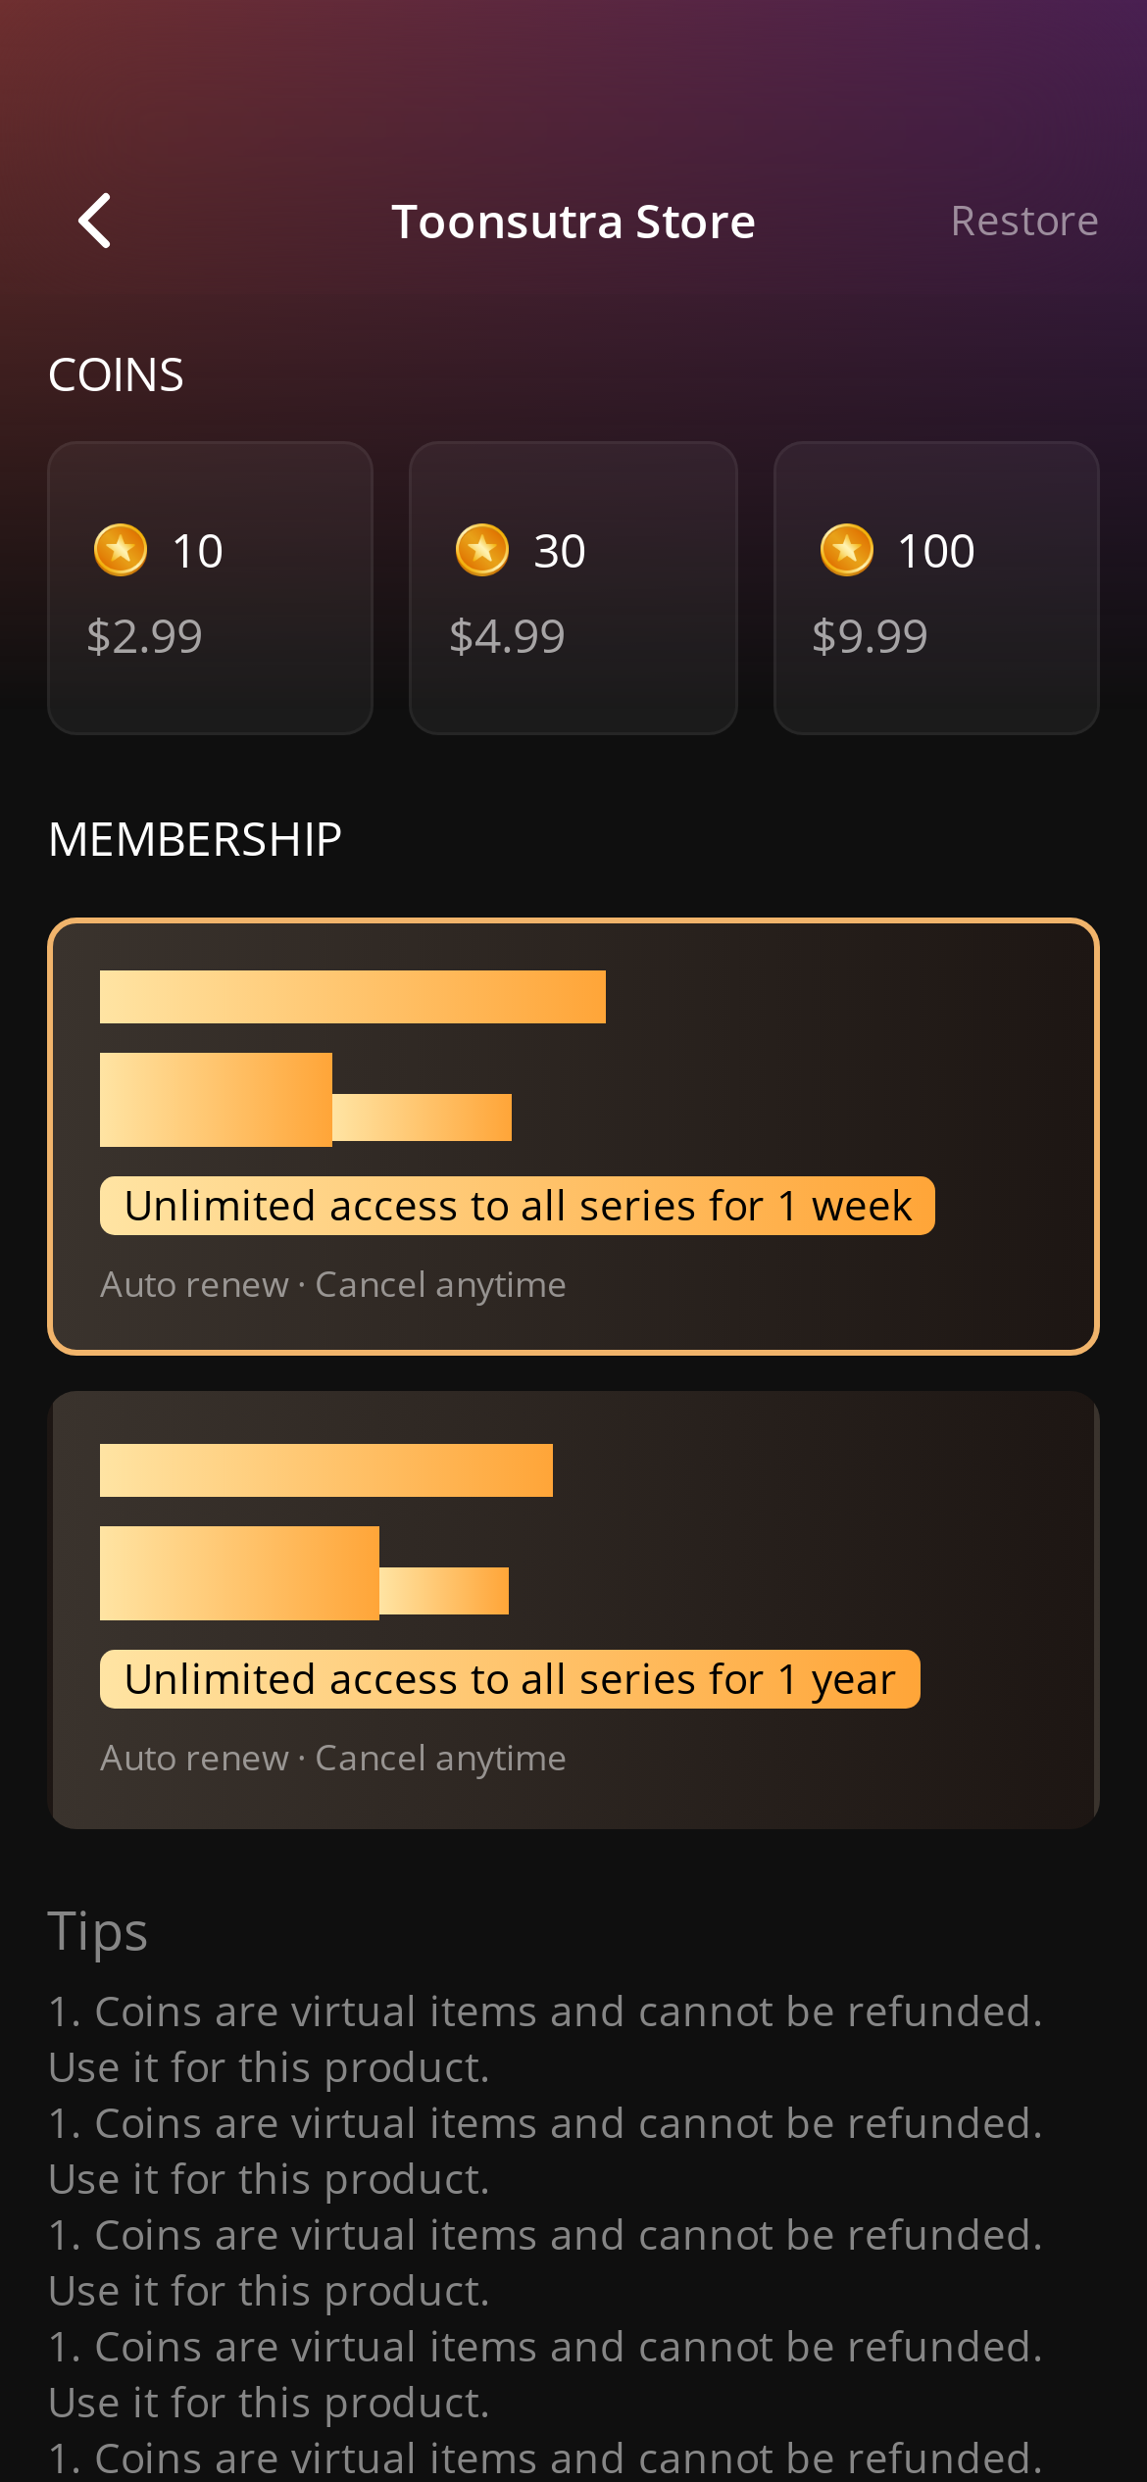Tap the Toonsutra Store title
The width and height of the screenshot is (1147, 2482).
573,222
